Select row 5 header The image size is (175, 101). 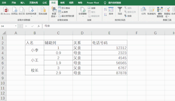[x=3, y=58]
